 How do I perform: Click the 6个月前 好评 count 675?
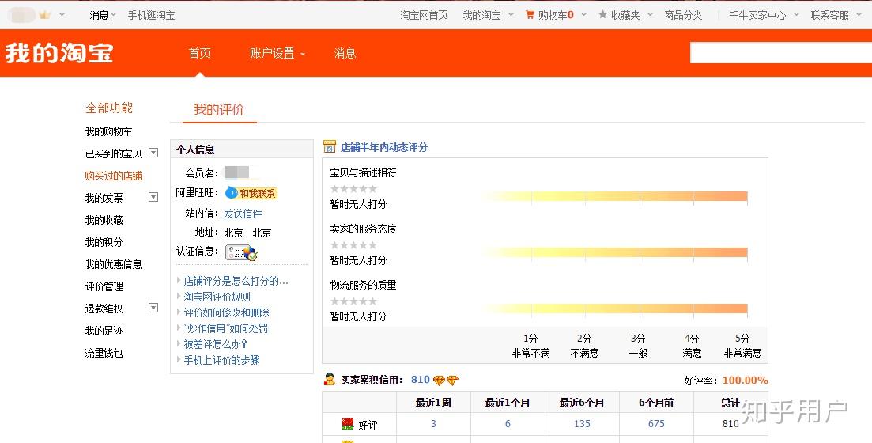(656, 424)
